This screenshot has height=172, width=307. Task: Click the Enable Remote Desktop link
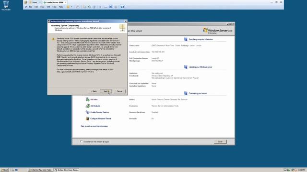(x=99, y=112)
